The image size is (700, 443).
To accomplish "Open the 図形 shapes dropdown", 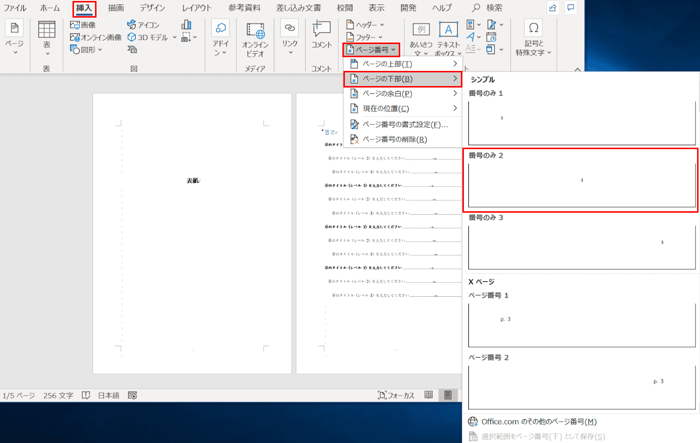I will tap(86, 49).
